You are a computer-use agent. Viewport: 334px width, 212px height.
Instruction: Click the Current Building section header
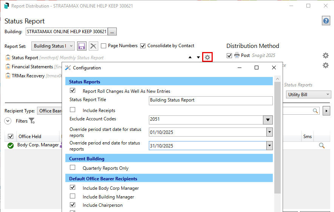pos(169,158)
